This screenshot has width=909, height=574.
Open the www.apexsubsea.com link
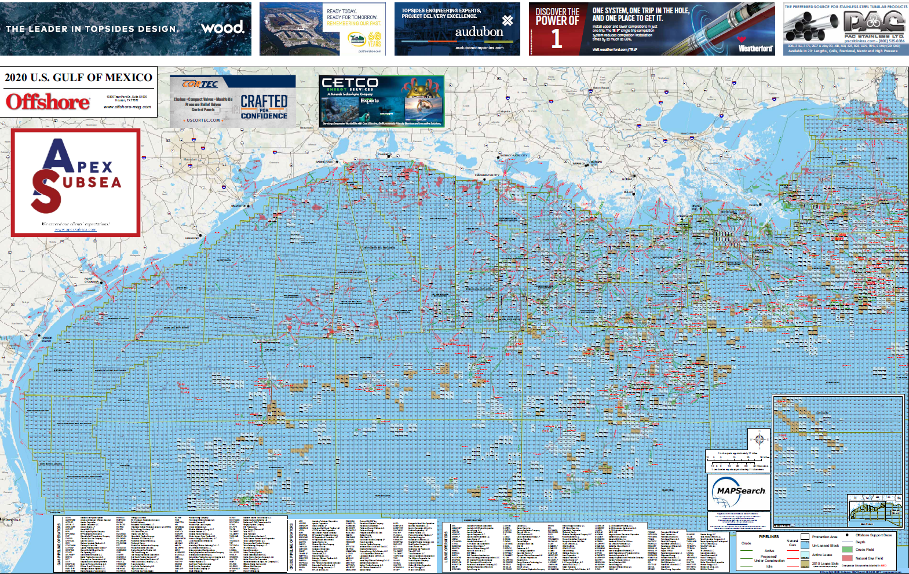click(75, 230)
